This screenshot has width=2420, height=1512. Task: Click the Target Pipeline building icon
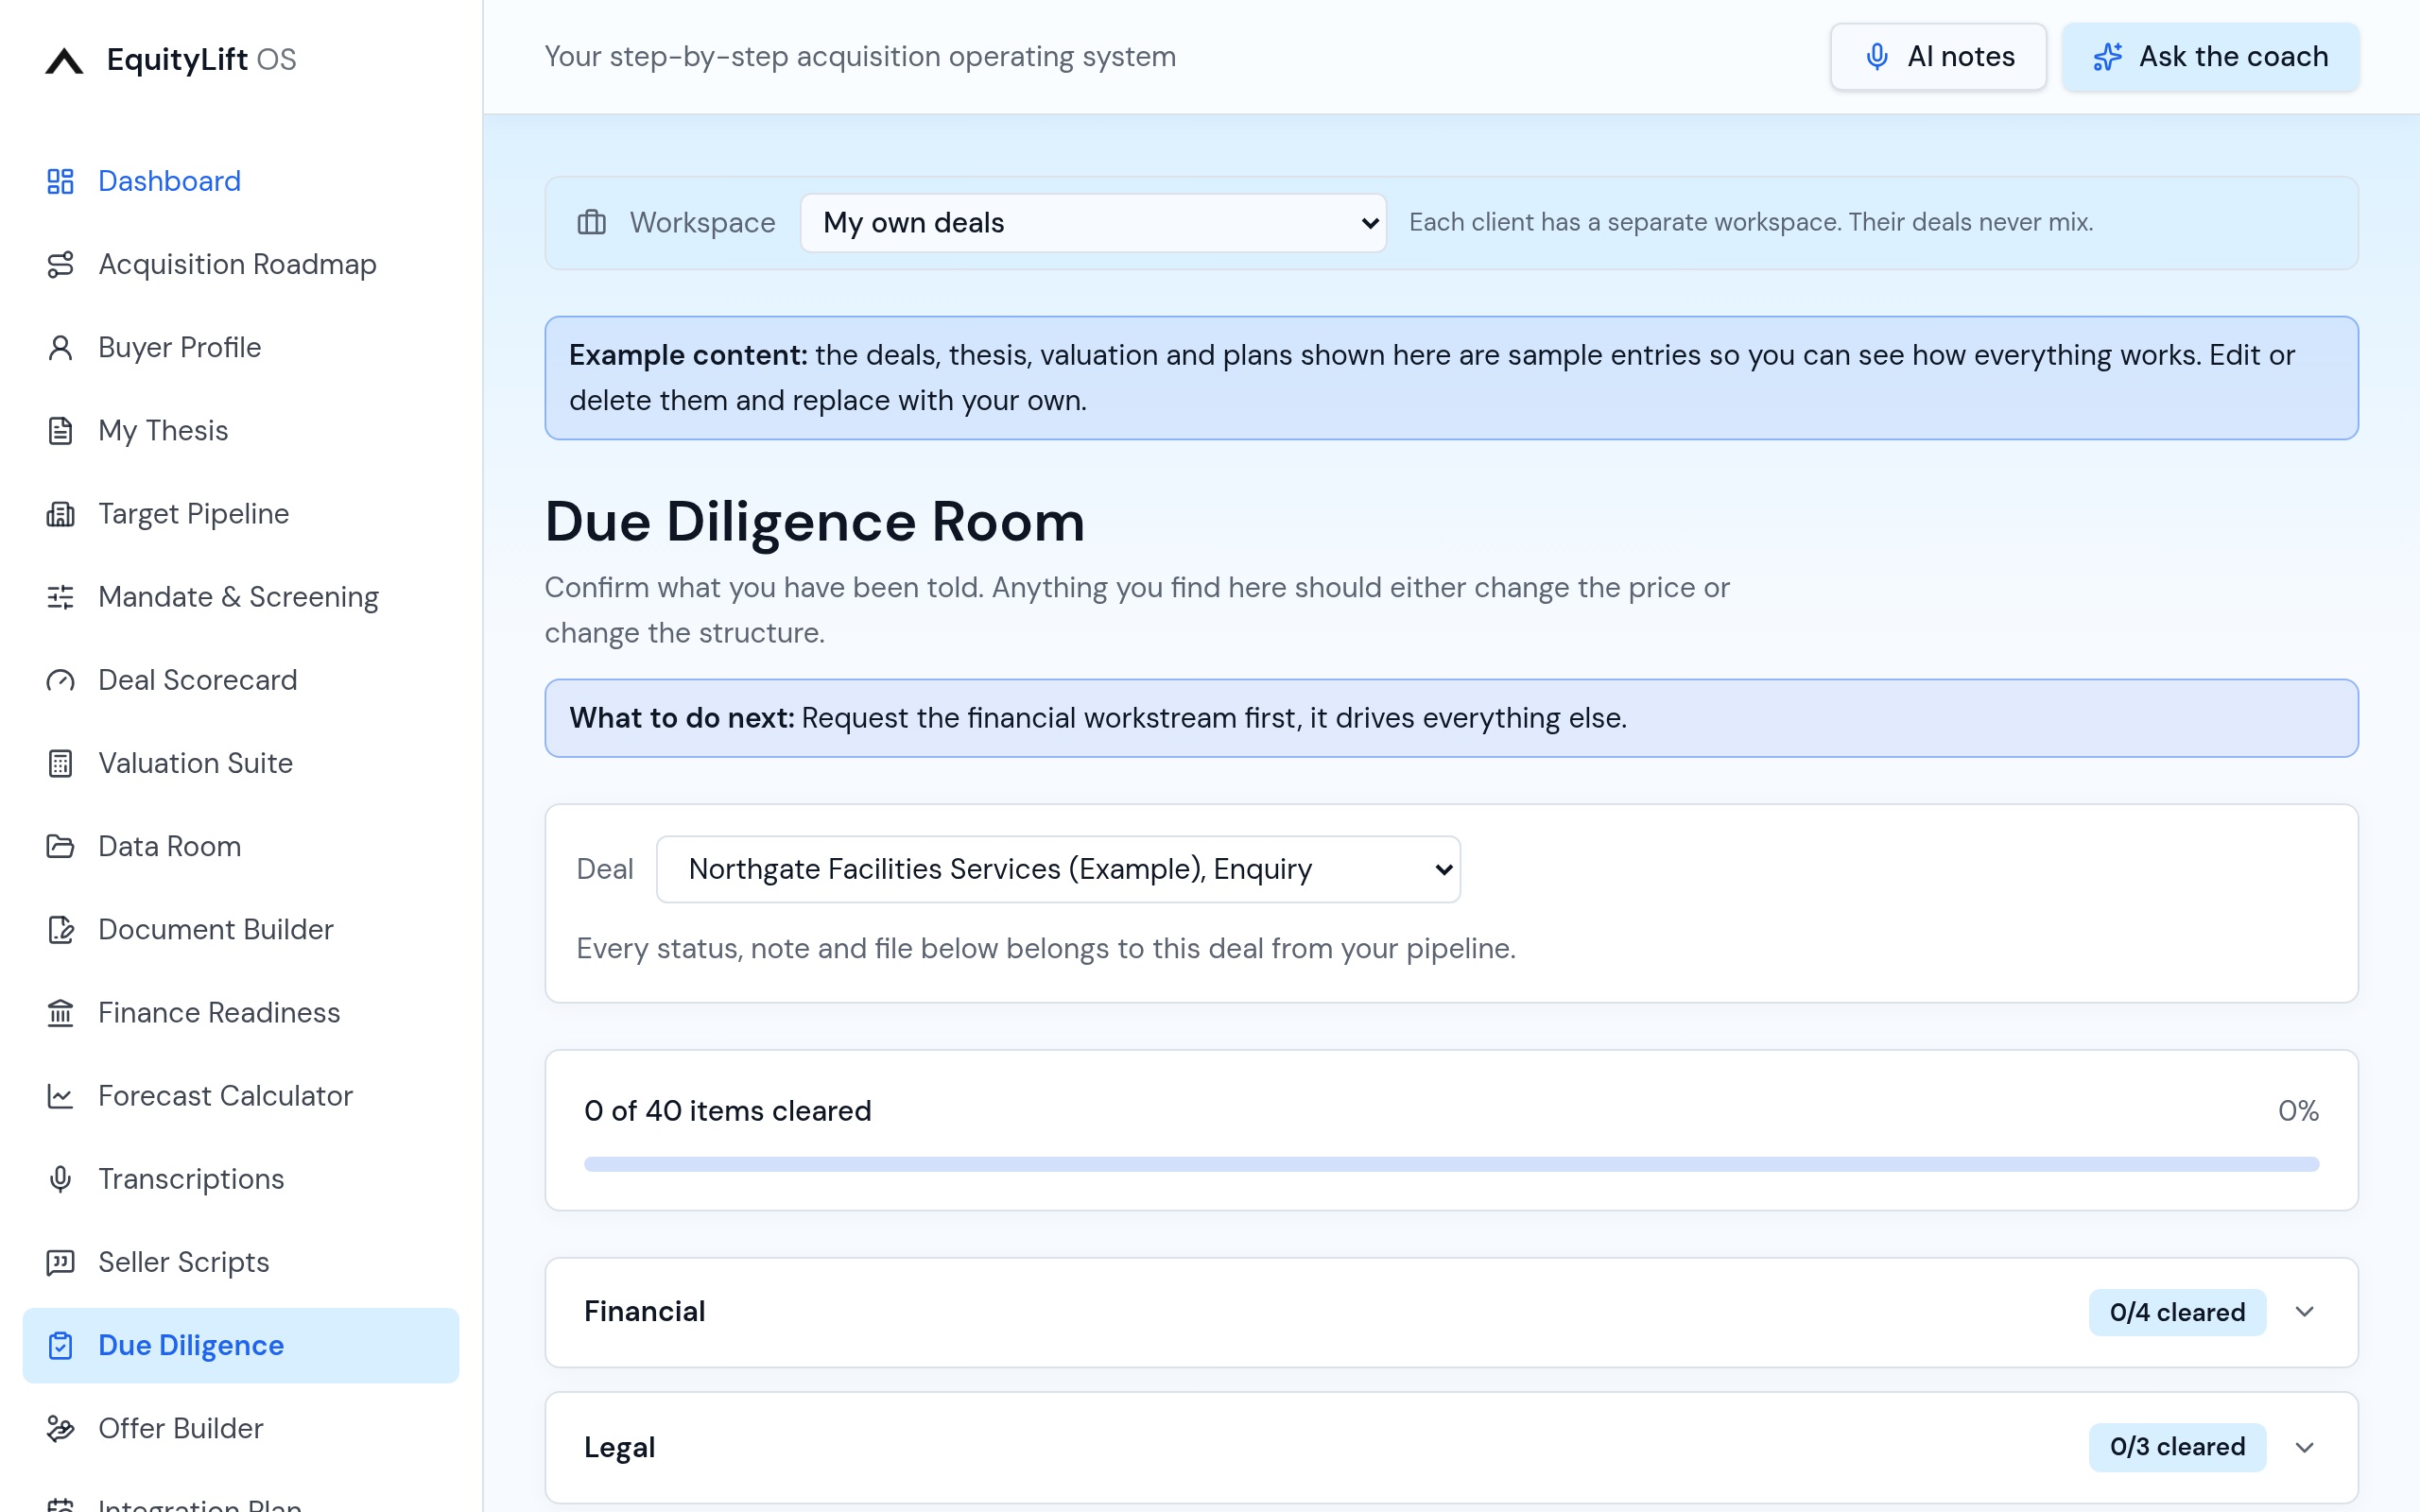[60, 514]
